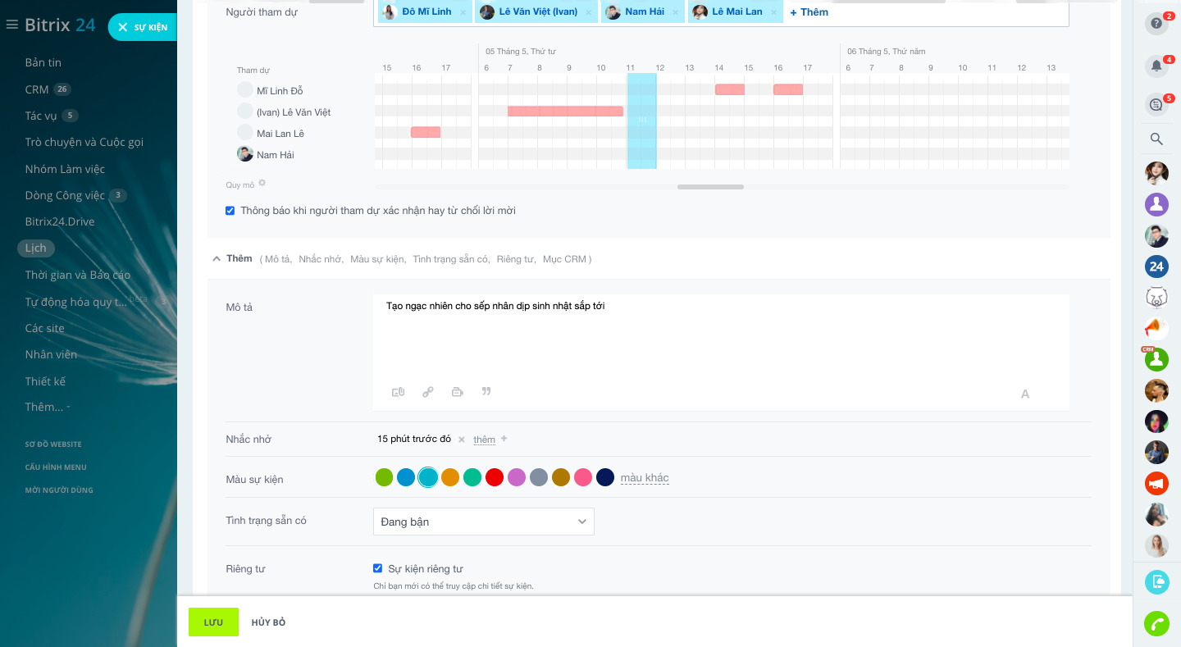Toggle the hamburger menu beside Bitrix 24
The height and width of the screenshot is (647, 1181).
tap(11, 25)
